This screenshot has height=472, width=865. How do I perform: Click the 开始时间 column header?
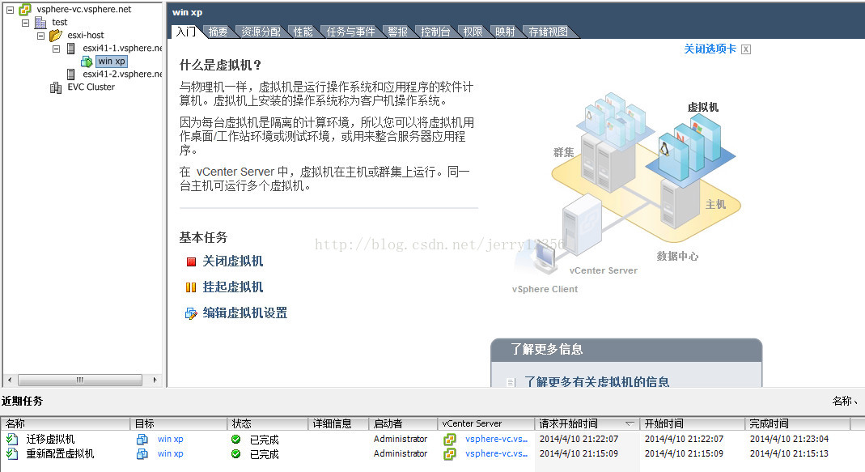pos(693,424)
